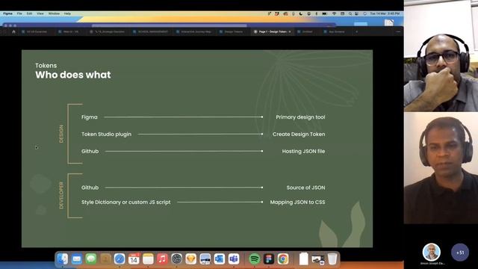Click "Hosting JSON file" text
Viewport: 478px width, 269px height.
[303, 151]
